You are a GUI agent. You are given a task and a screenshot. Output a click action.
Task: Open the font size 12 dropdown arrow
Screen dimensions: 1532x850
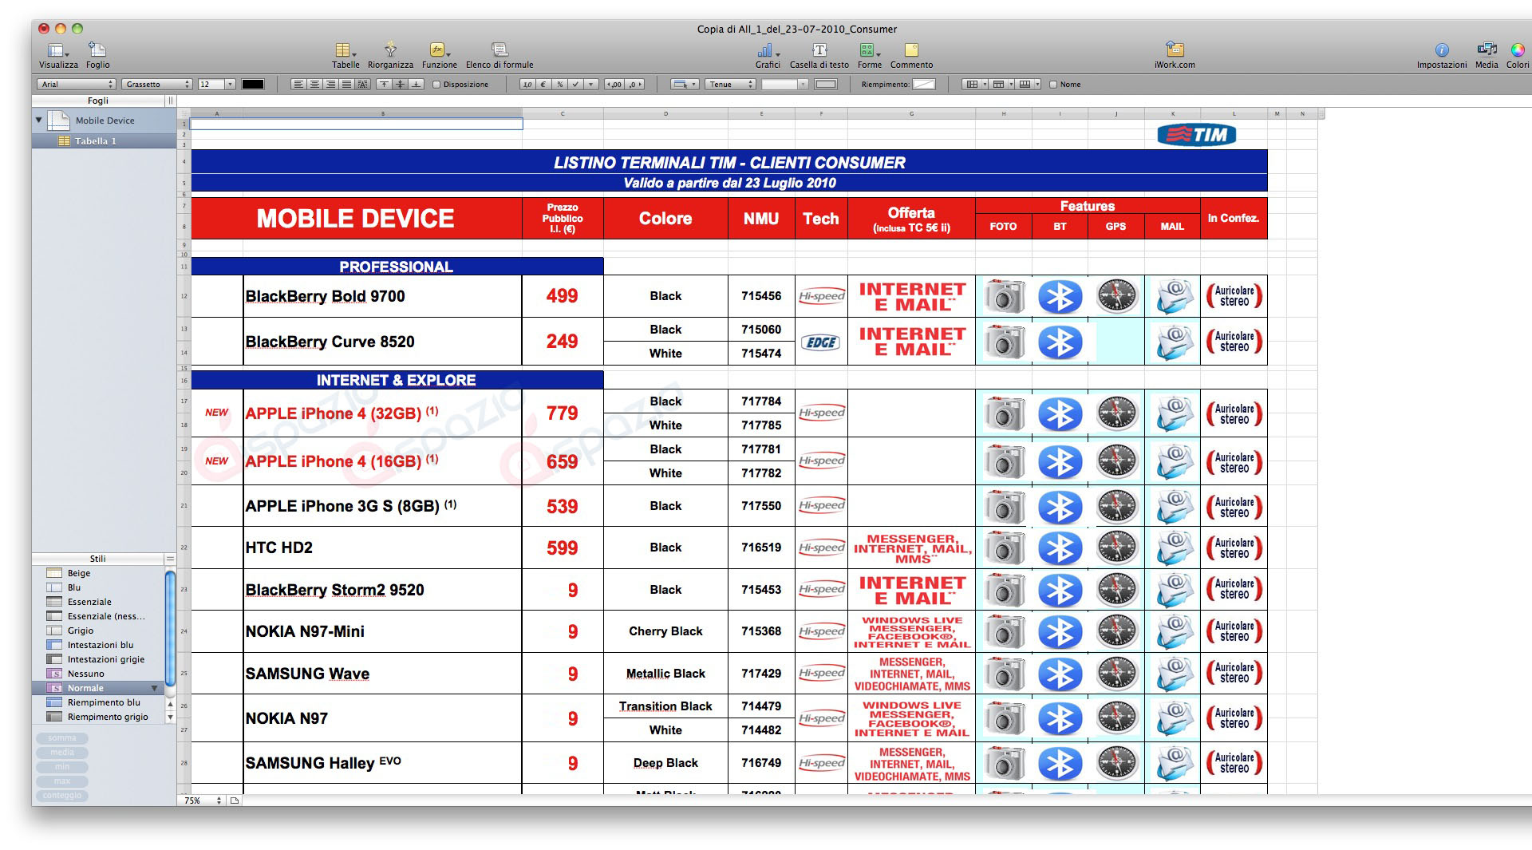click(x=230, y=84)
